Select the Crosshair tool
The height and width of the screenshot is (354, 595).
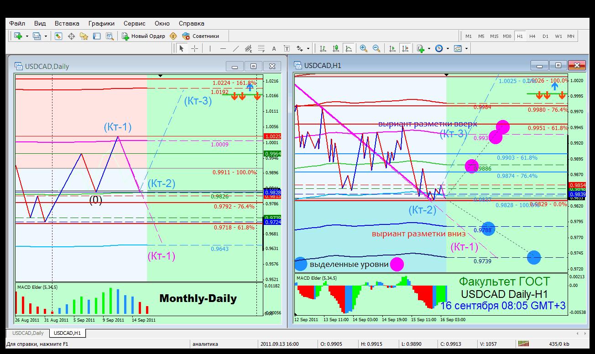[194, 48]
